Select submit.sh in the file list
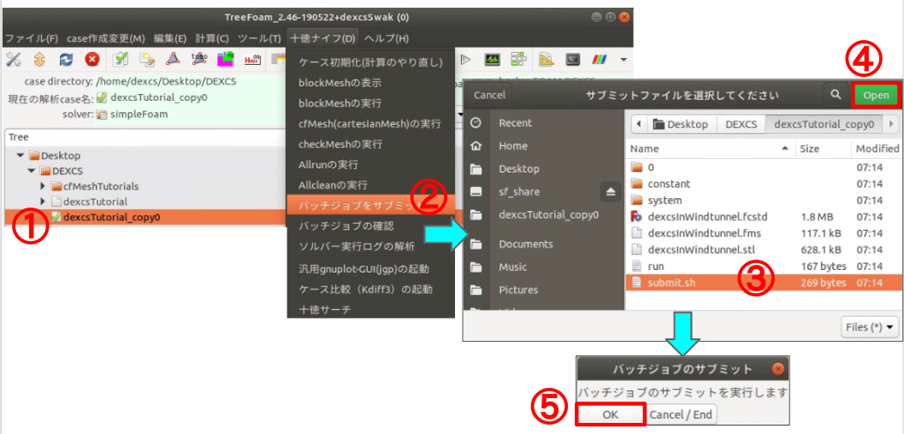This screenshot has width=904, height=434. click(x=671, y=283)
